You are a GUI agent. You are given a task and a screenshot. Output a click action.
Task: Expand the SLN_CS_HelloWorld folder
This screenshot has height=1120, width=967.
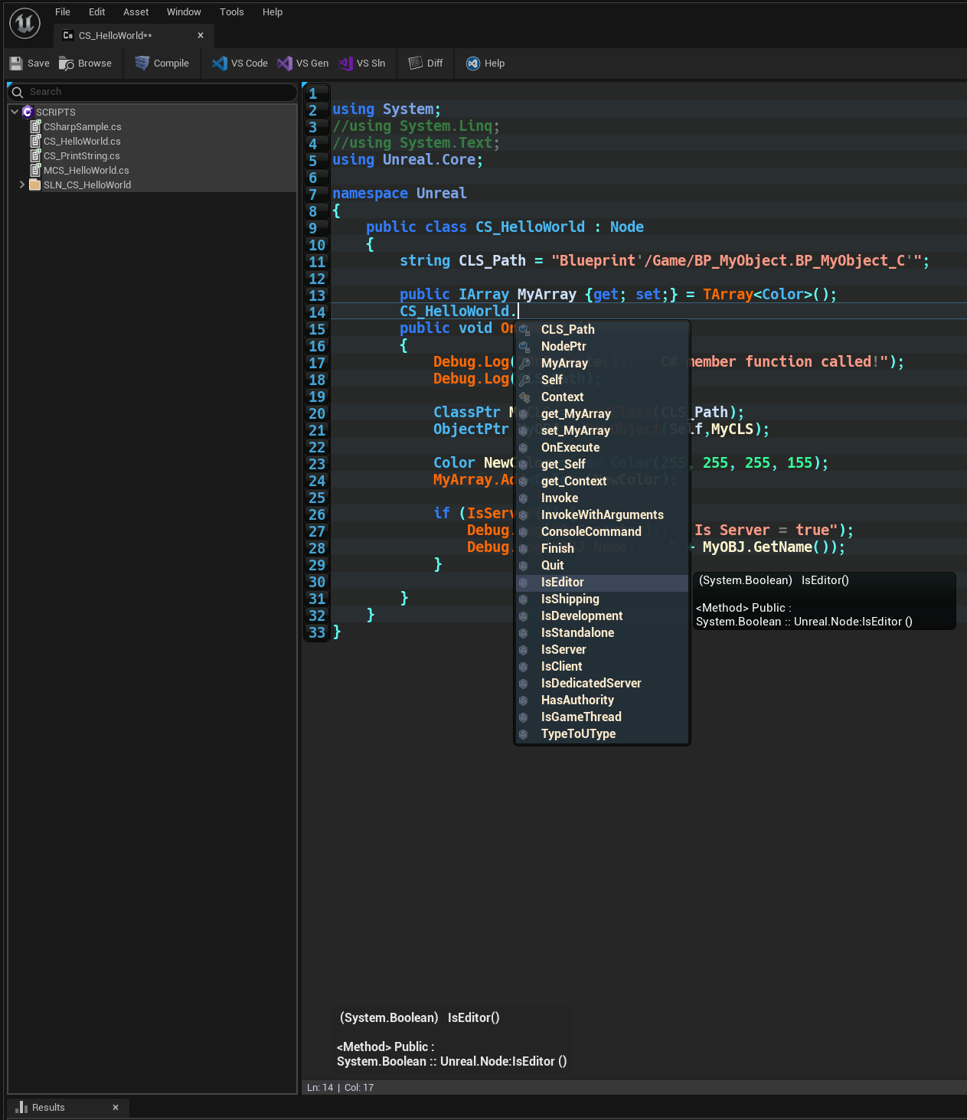coord(22,184)
